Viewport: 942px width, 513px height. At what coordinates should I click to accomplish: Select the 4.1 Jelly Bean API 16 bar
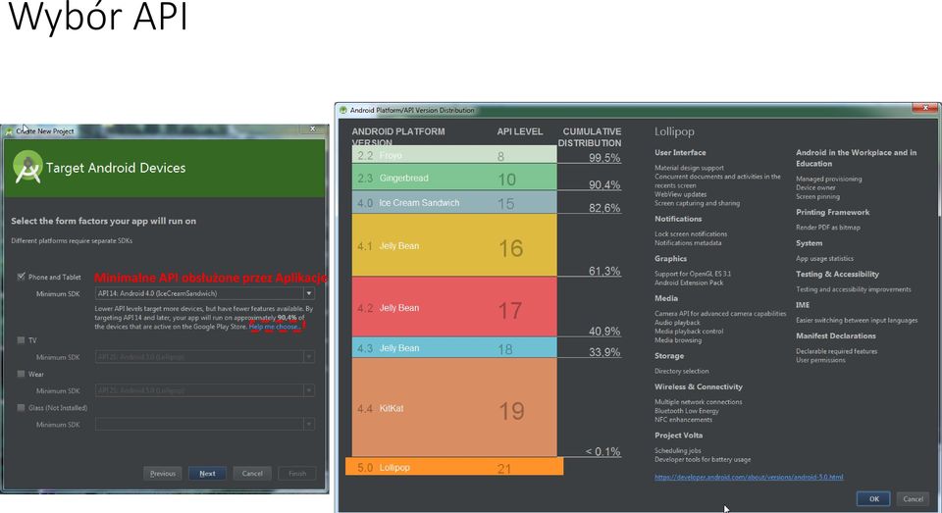(x=454, y=245)
